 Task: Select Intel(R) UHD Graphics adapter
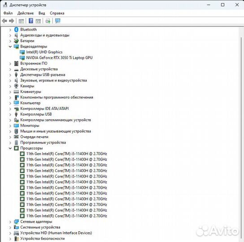pyautogui.click(x=44, y=52)
